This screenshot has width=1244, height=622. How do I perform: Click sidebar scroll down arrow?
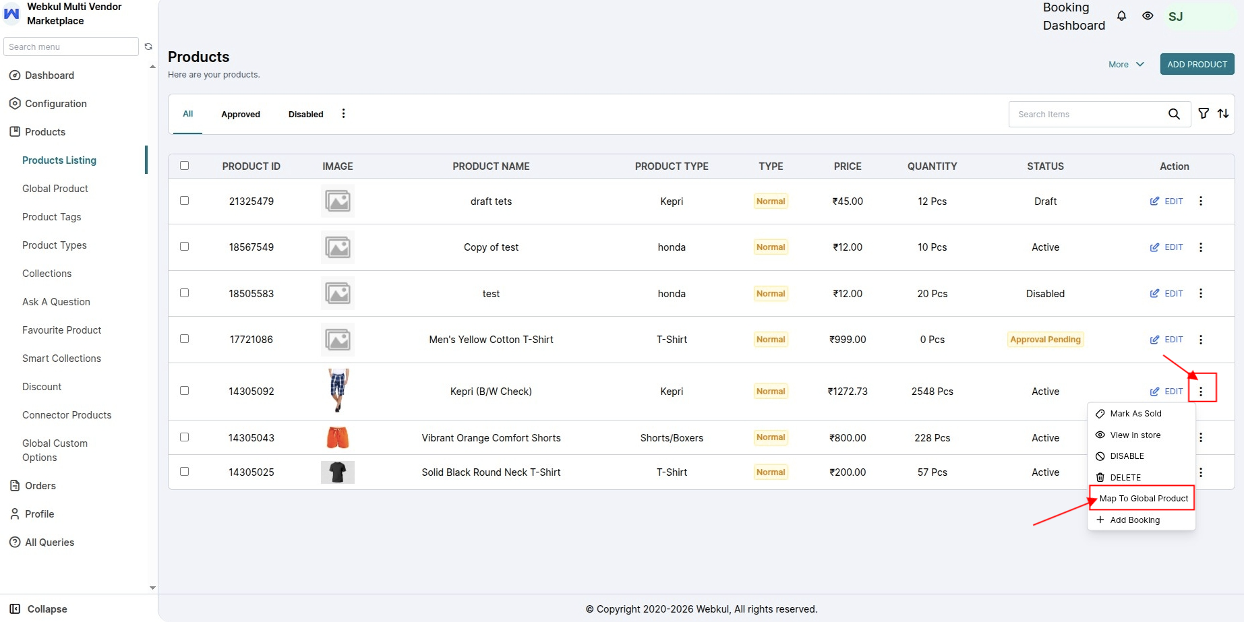click(152, 588)
